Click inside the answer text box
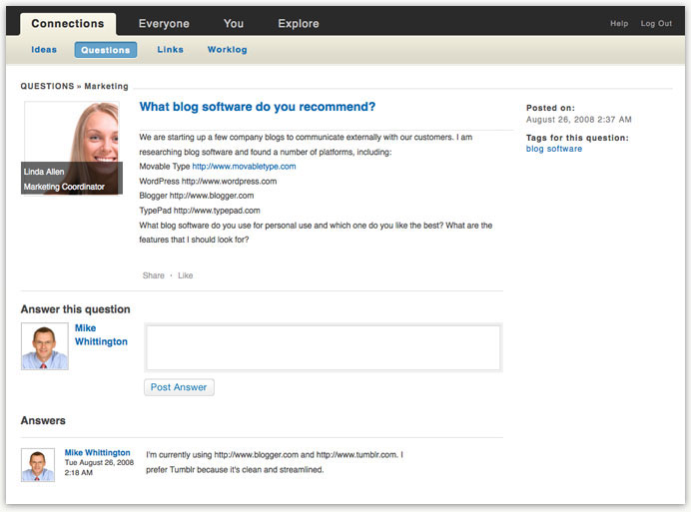691x512 pixels. tap(324, 347)
